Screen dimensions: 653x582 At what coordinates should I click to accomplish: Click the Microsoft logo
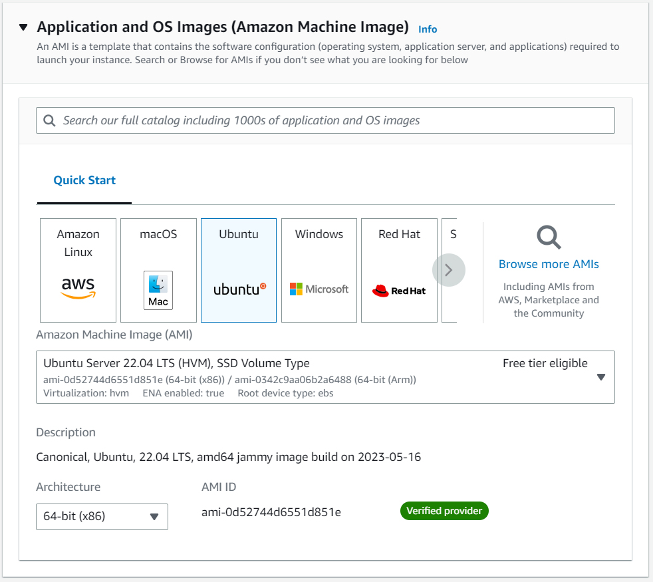tap(319, 289)
